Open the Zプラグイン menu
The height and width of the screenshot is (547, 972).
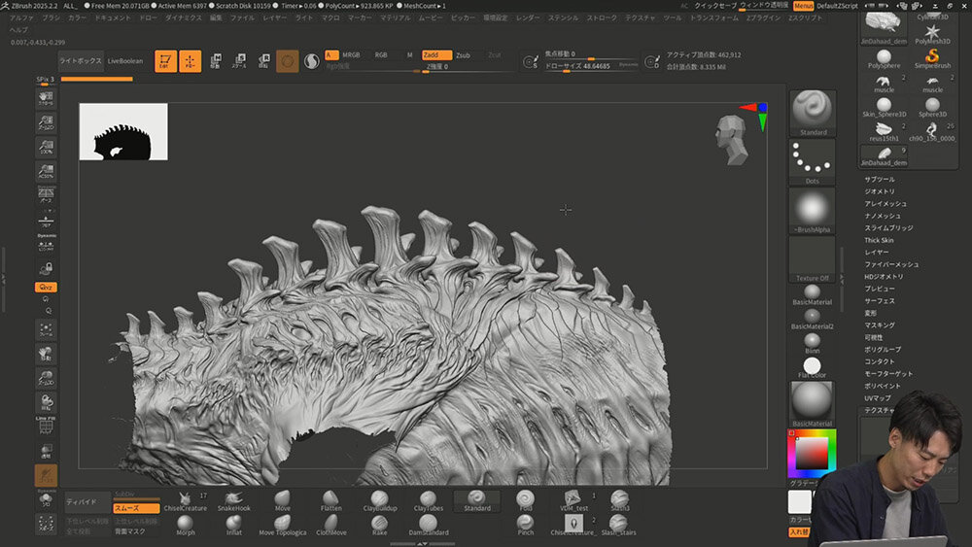click(x=764, y=17)
